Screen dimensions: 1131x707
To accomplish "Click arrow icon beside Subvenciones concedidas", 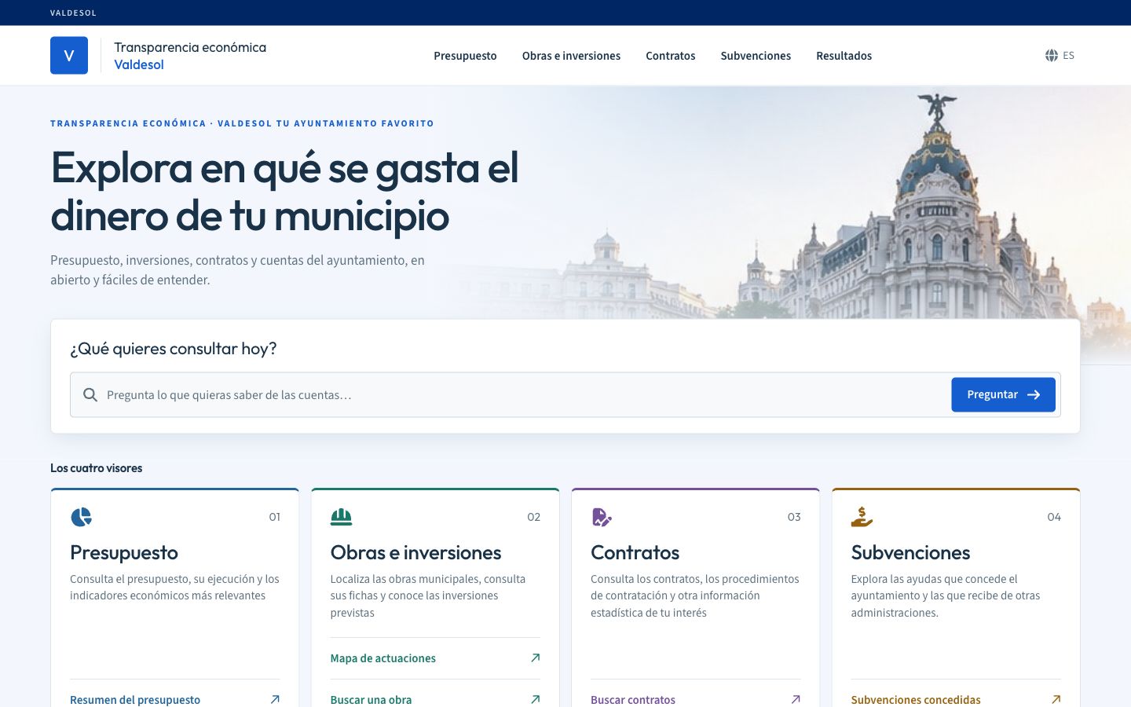I will click(x=1056, y=699).
